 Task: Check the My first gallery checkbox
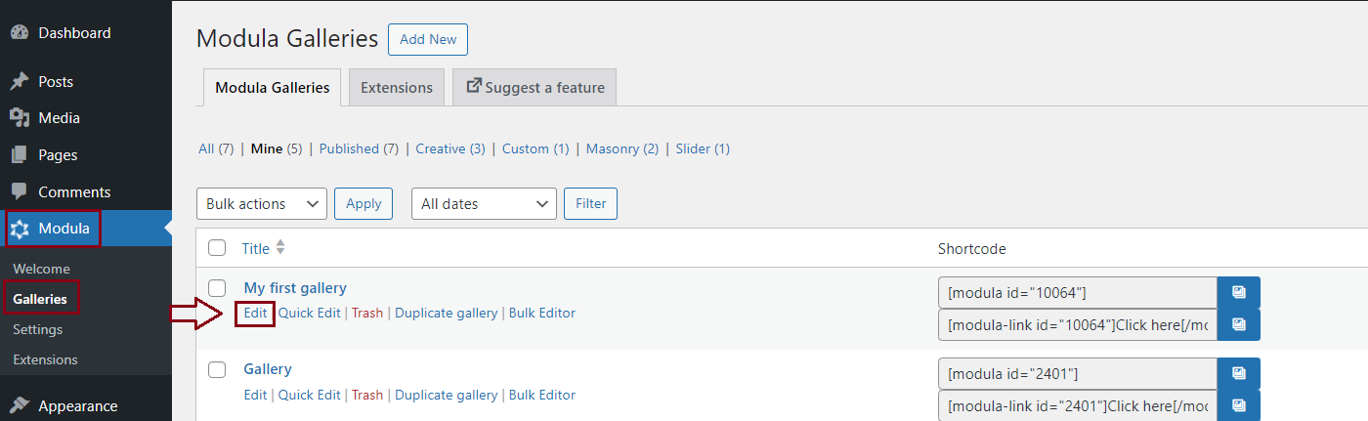coord(217,288)
